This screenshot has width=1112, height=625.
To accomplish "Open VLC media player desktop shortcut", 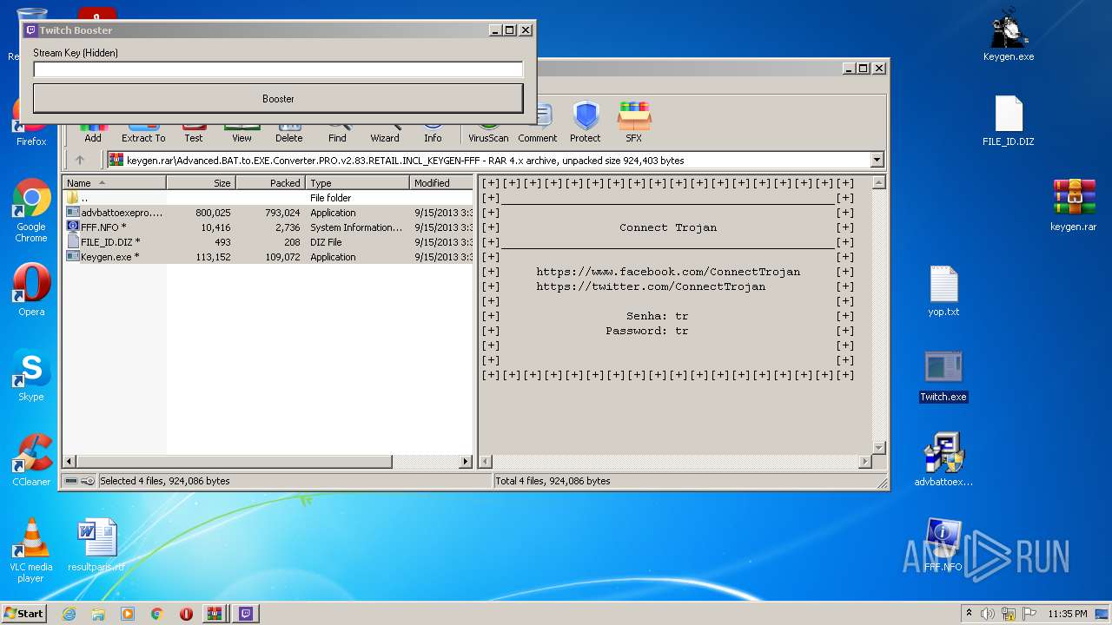I will 31,550.
